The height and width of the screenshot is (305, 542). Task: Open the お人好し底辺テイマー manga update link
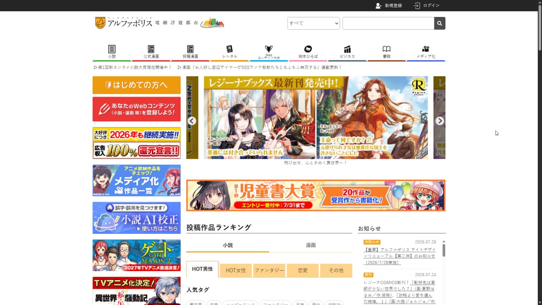click(x=260, y=67)
